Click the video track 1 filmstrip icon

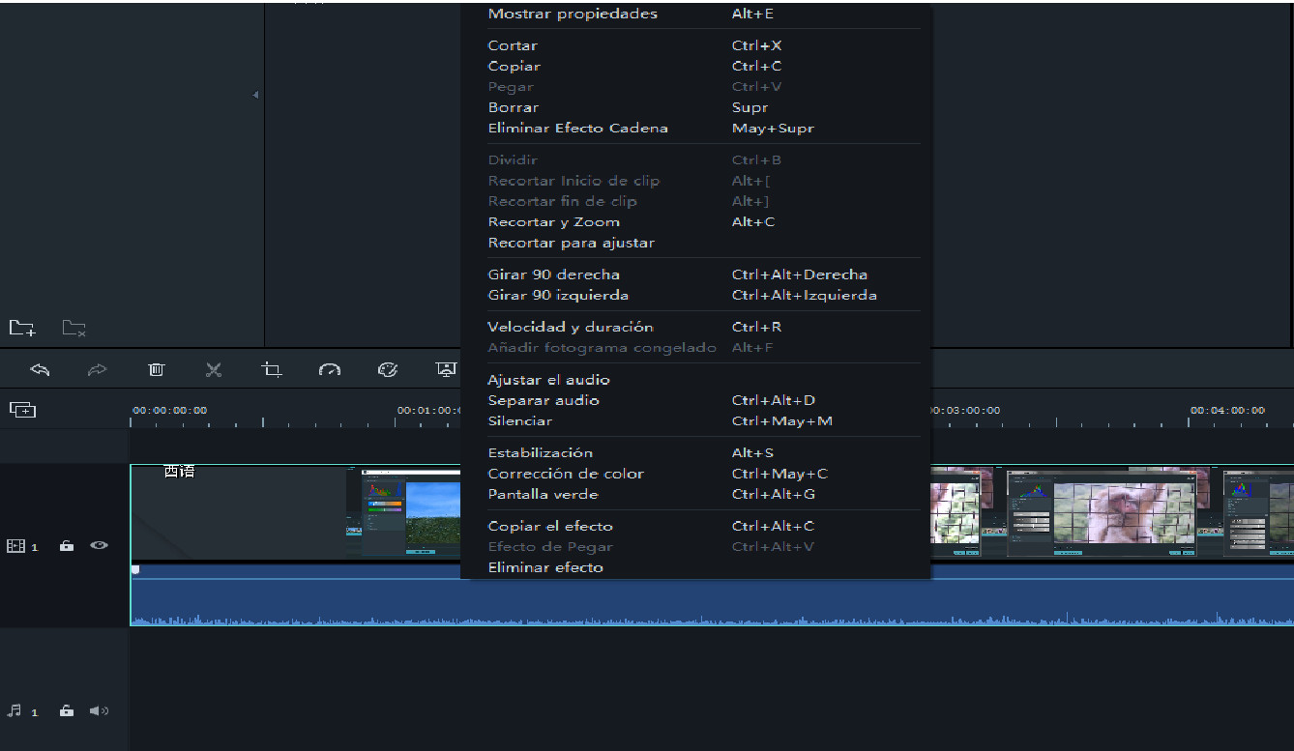(x=15, y=546)
